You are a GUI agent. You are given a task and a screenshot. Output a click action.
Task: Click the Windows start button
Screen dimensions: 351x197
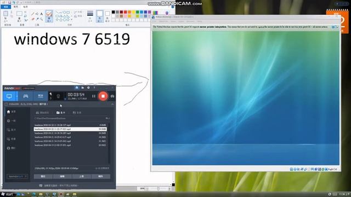point(7,194)
